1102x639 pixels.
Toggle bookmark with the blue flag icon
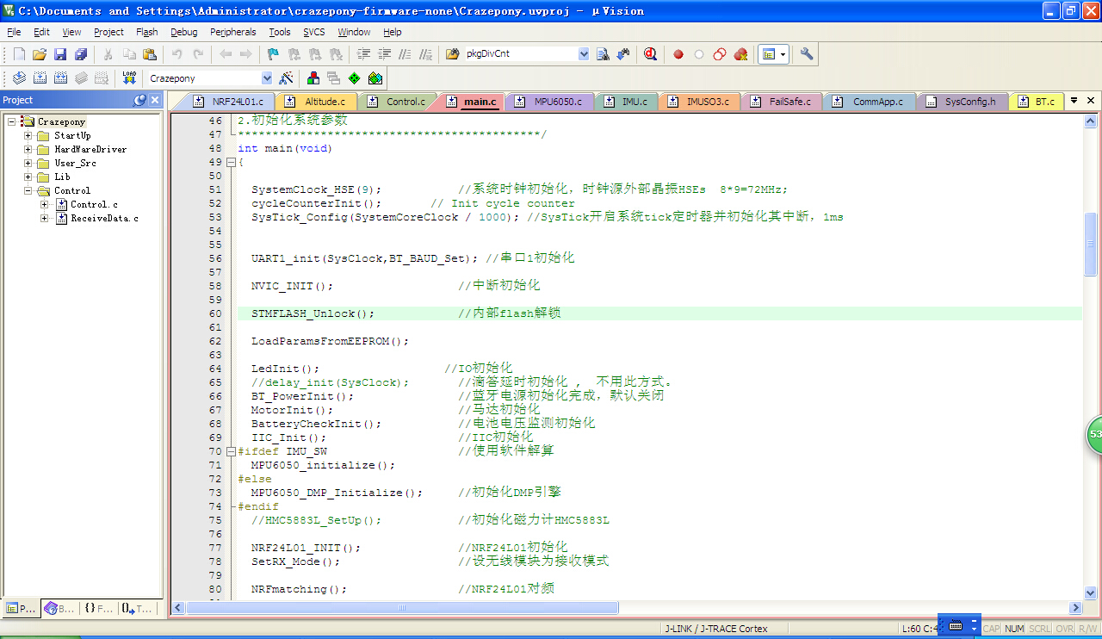(x=273, y=54)
